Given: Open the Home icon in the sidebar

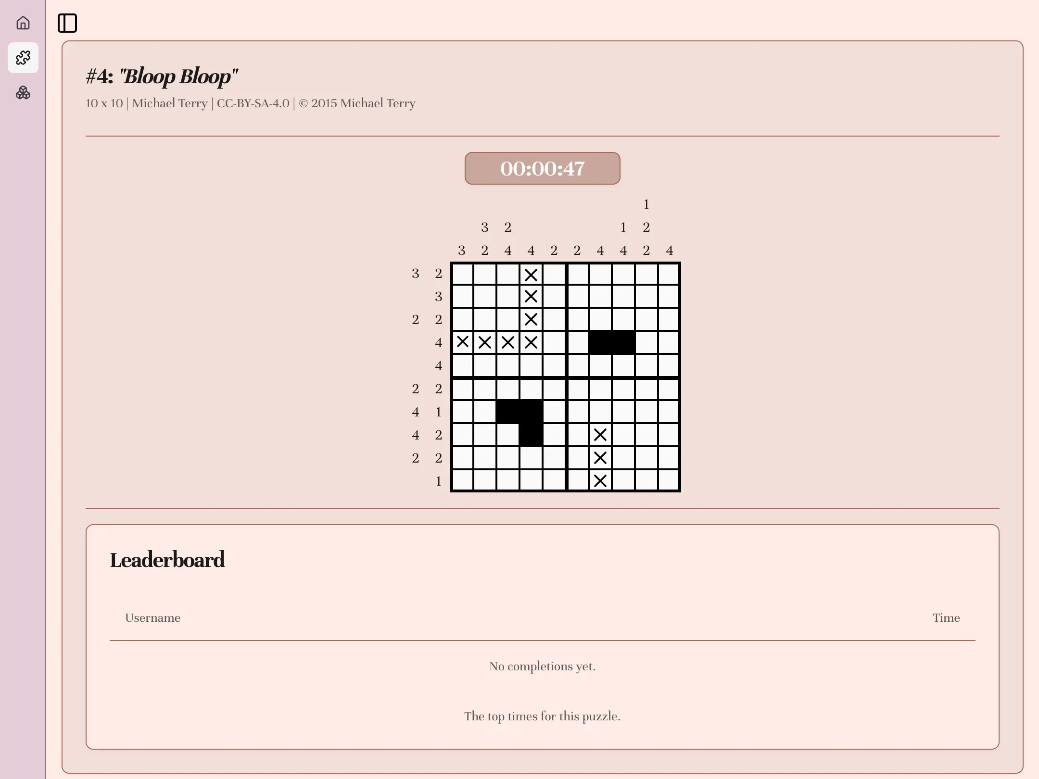Looking at the screenshot, I should [x=23, y=23].
